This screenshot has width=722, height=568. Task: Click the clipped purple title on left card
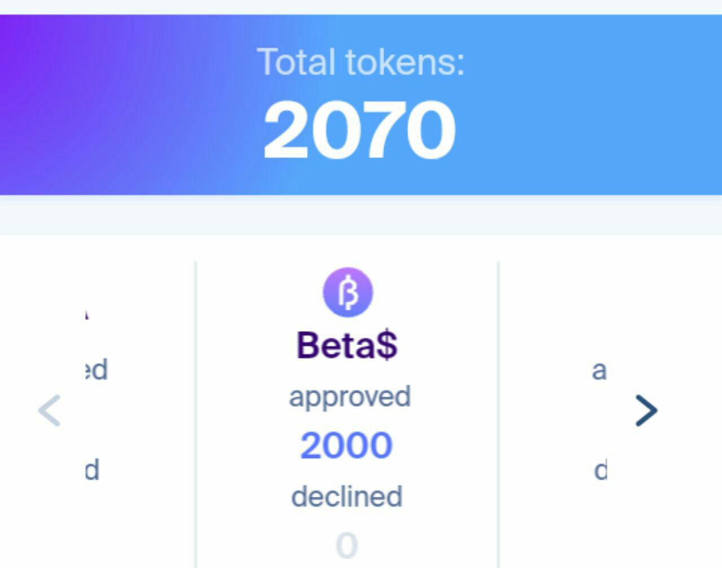pos(87,315)
